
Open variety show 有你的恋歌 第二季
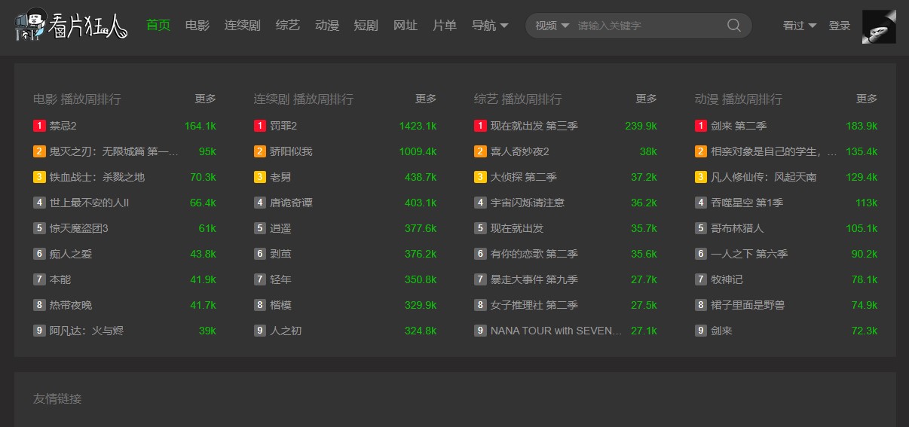click(534, 254)
